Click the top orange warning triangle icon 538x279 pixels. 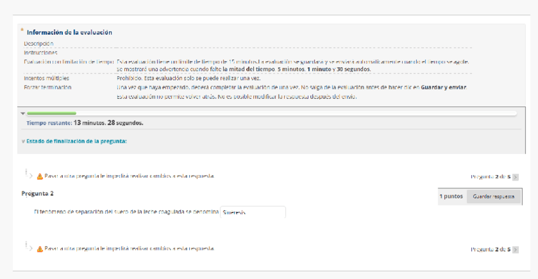coord(40,176)
